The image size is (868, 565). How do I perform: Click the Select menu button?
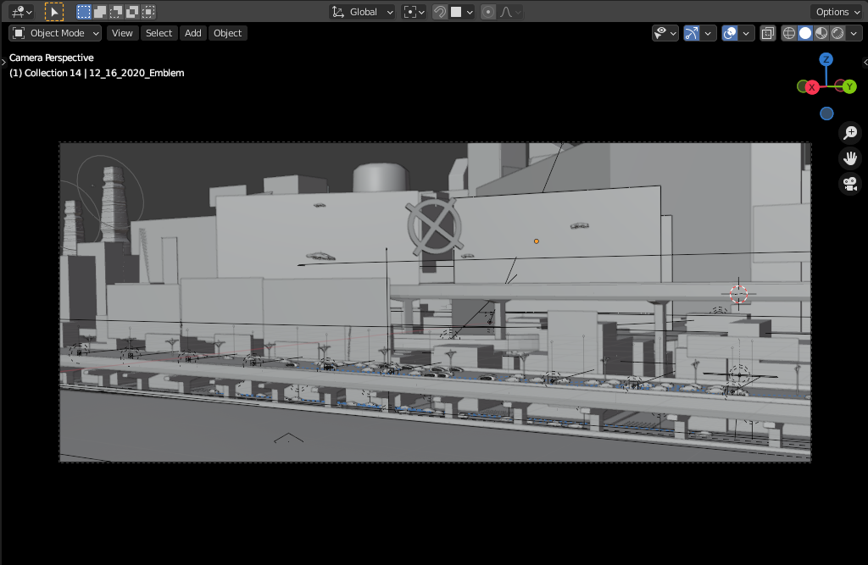click(159, 33)
